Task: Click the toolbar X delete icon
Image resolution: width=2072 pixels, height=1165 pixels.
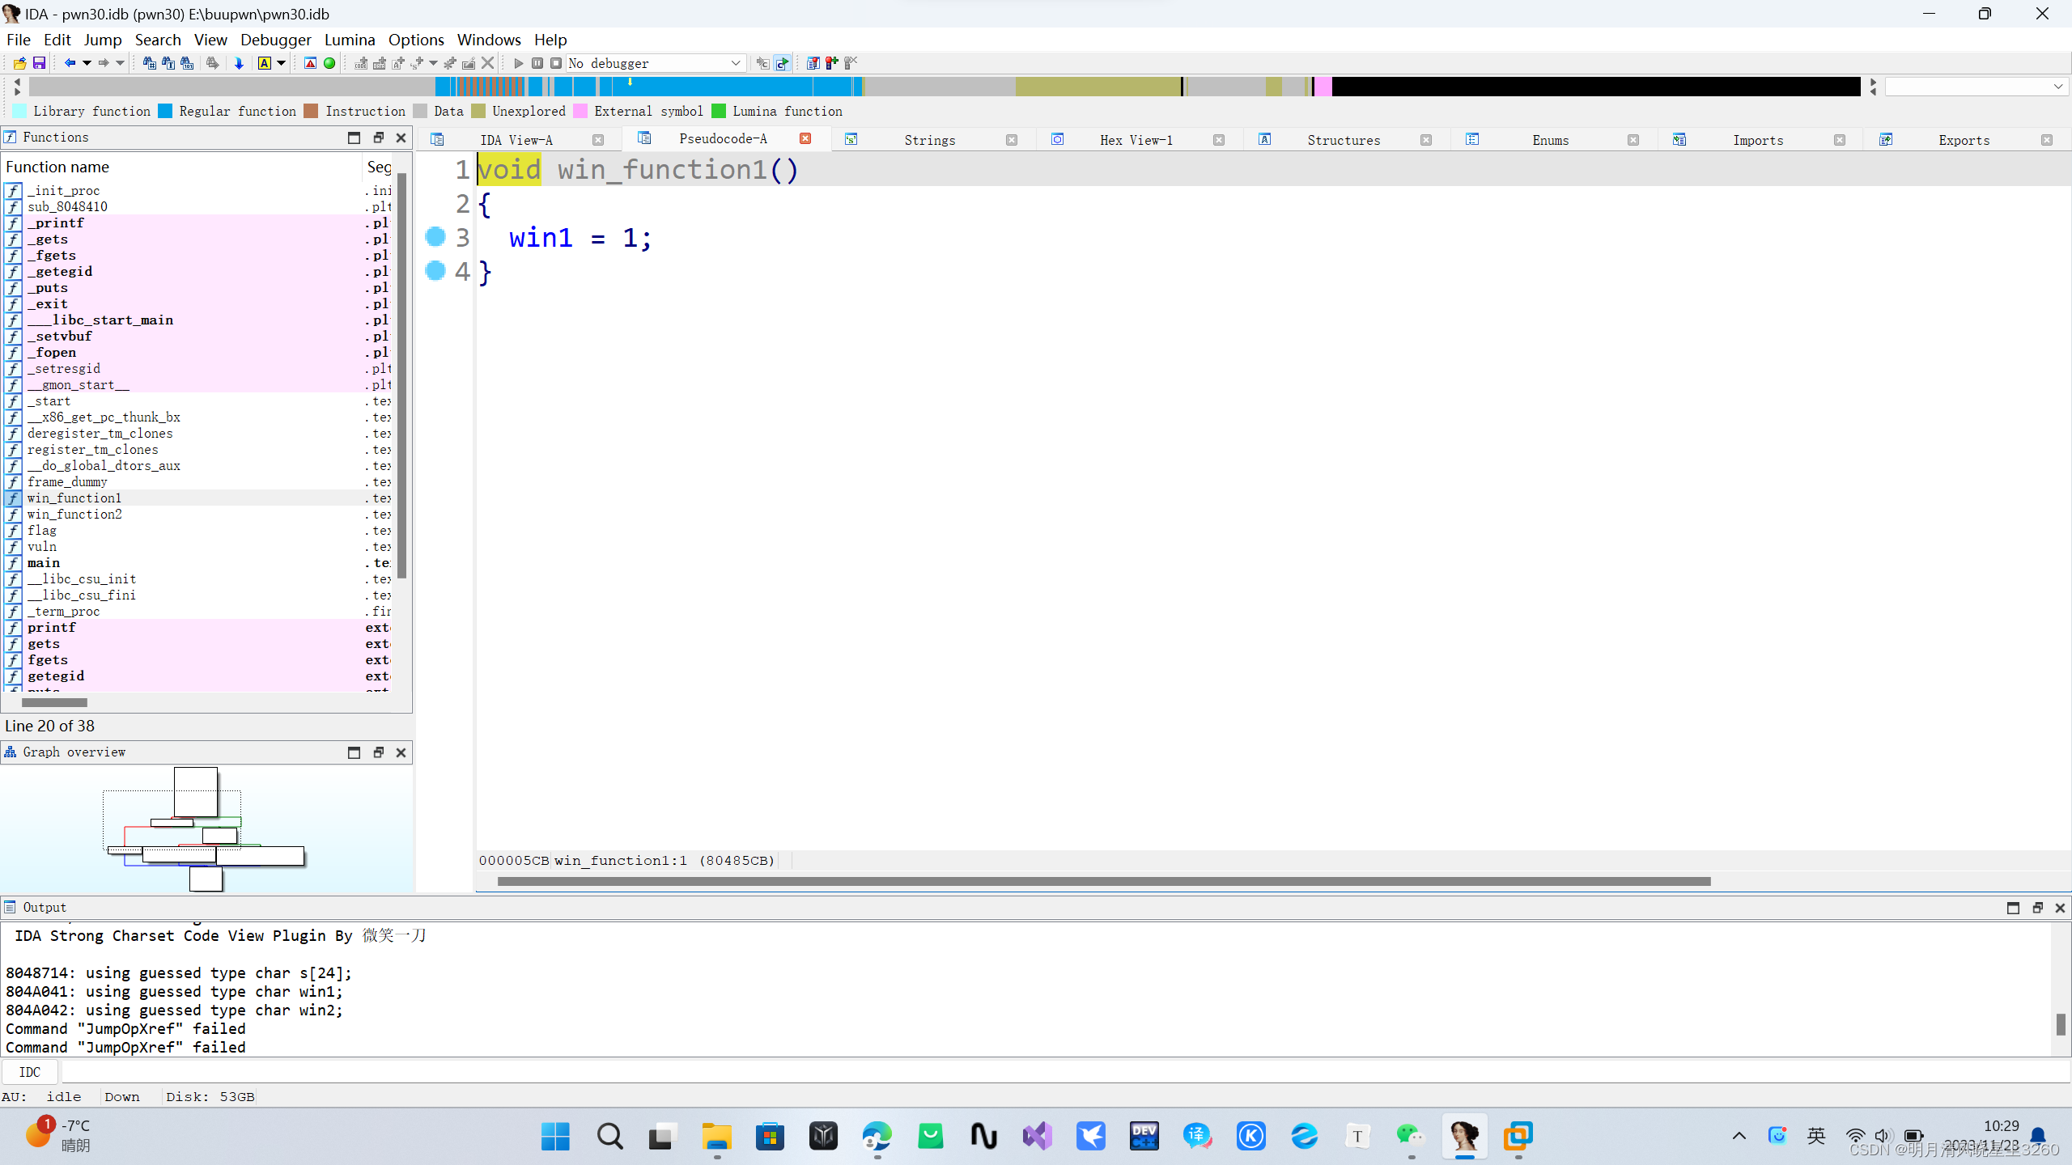Action: pos(487,63)
